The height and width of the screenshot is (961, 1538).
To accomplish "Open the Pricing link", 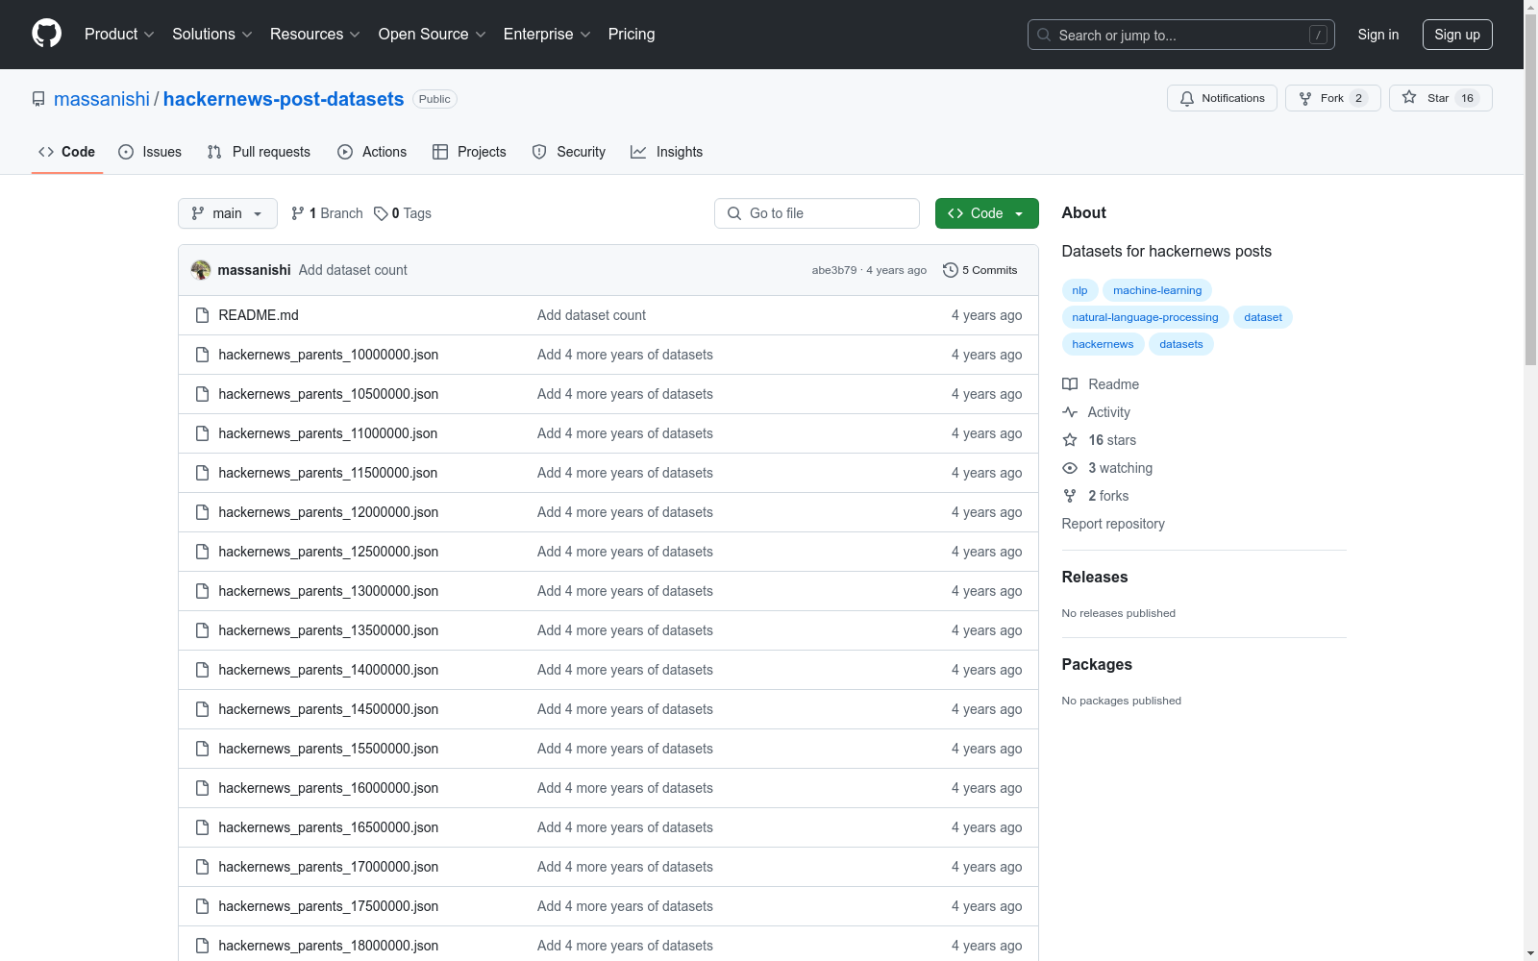I will coord(632,35).
